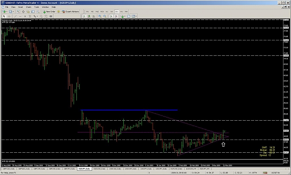Expand the Profiles dropdown arrow
Viewport: 291px width, 175px height.
[x=14, y=12]
